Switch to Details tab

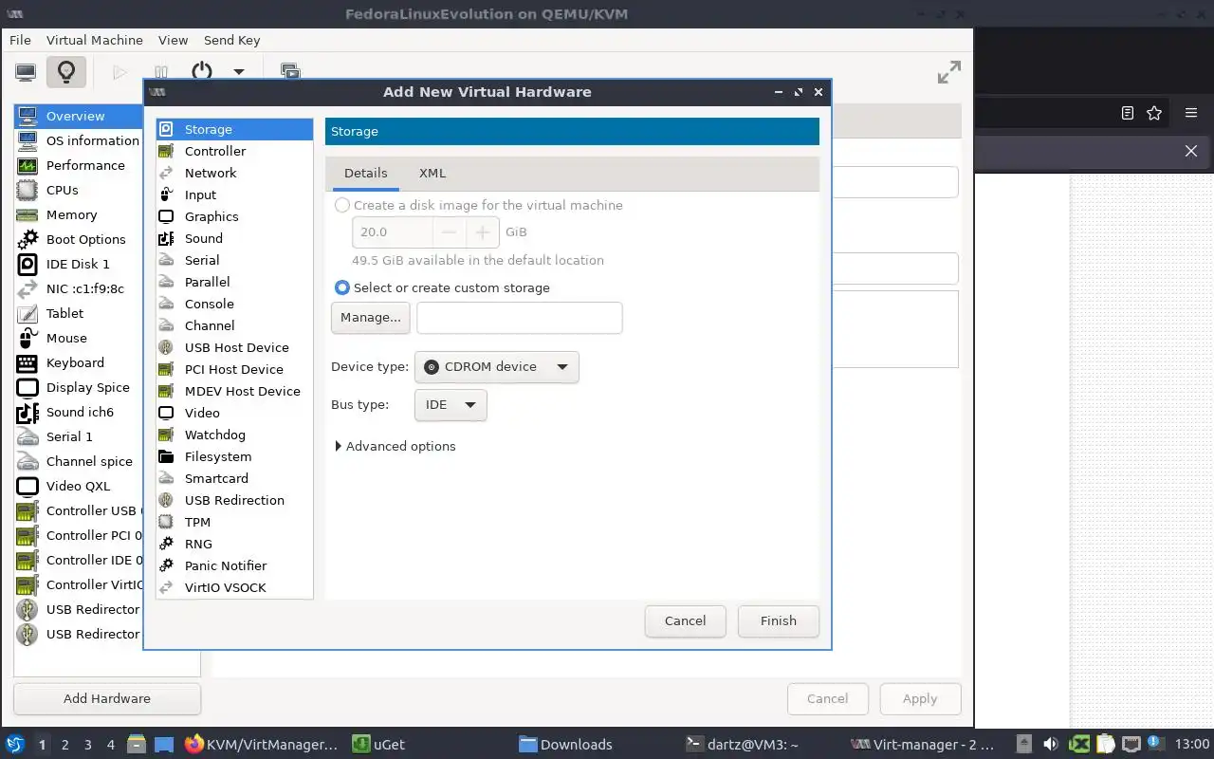point(365,173)
